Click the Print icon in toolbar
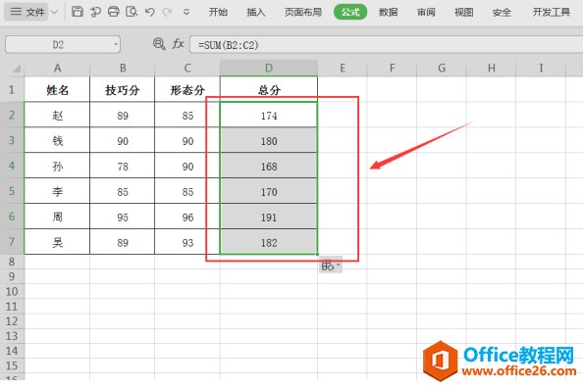This screenshot has width=583, height=388. click(114, 12)
